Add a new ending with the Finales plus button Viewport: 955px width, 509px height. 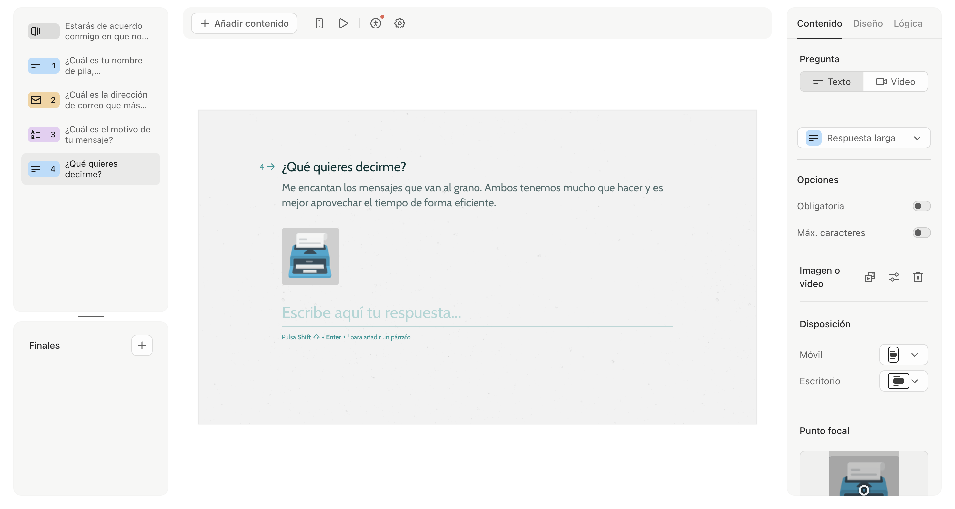coord(142,345)
